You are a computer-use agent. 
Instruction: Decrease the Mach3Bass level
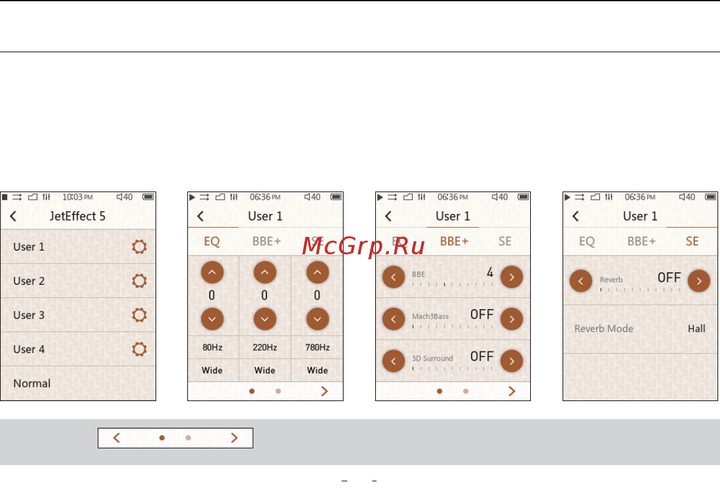pyautogui.click(x=393, y=320)
